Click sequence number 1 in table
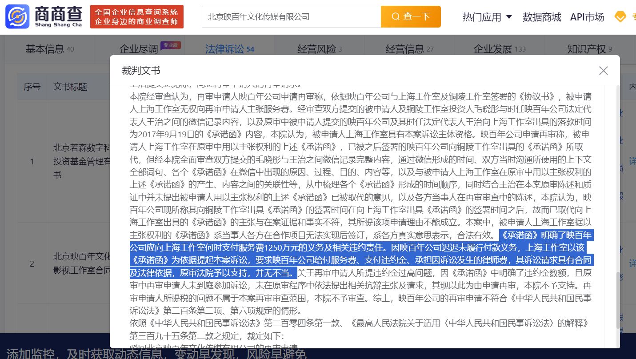This screenshot has height=359, width=636. (32, 161)
